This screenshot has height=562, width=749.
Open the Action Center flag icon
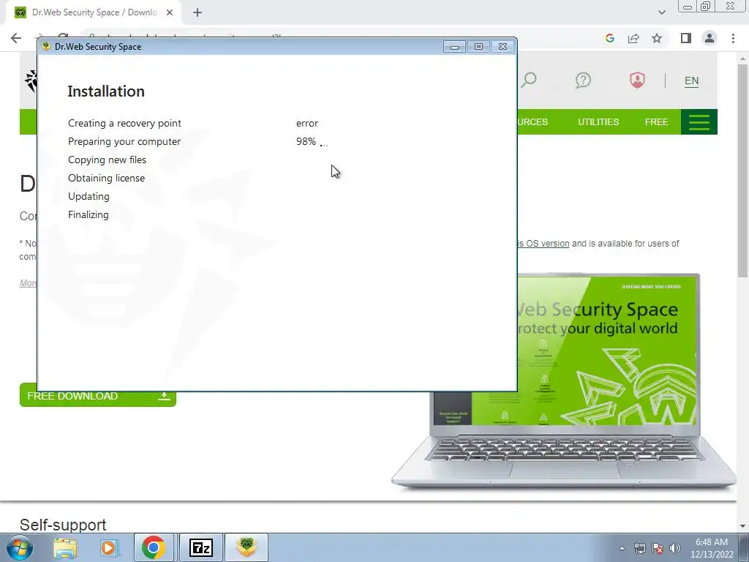tap(658, 548)
